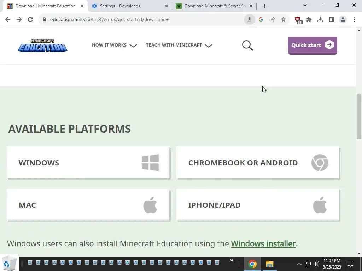
Task: Open Chrome three-dot menu
Action: [354, 19]
